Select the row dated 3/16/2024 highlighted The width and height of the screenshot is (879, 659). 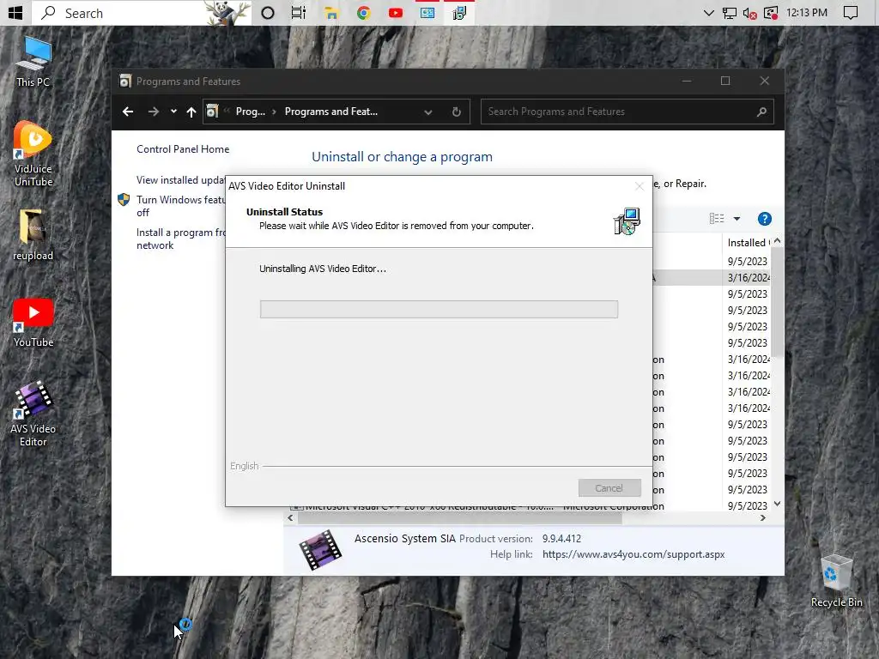(x=712, y=277)
